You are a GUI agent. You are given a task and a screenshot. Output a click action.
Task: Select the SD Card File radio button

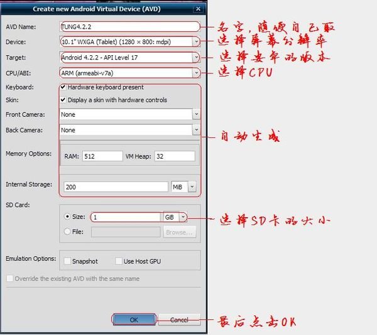(x=68, y=231)
